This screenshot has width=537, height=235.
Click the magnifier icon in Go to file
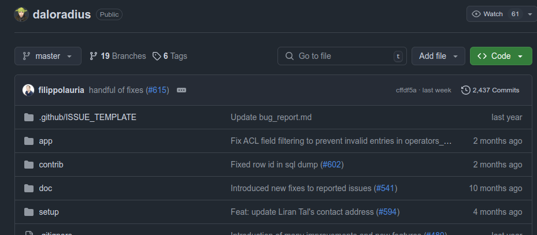coord(290,56)
